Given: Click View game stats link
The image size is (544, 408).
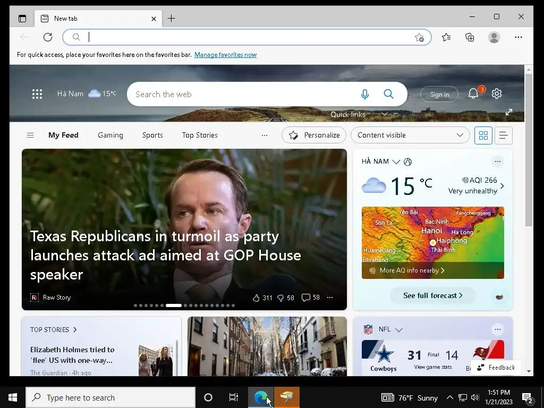Looking at the screenshot, I should tap(432, 367).
